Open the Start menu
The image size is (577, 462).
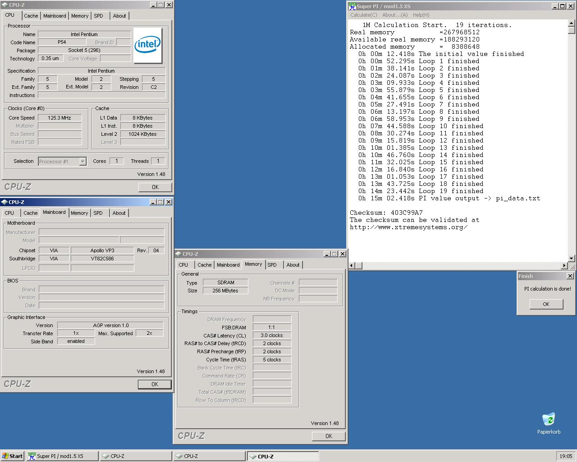[x=12, y=456]
